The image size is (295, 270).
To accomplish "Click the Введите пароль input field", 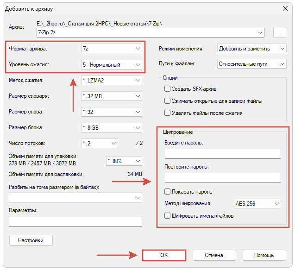I will (223, 154).
